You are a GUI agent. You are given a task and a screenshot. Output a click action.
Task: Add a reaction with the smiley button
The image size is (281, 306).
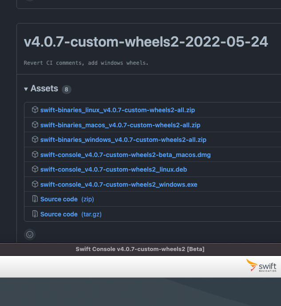pos(30,235)
